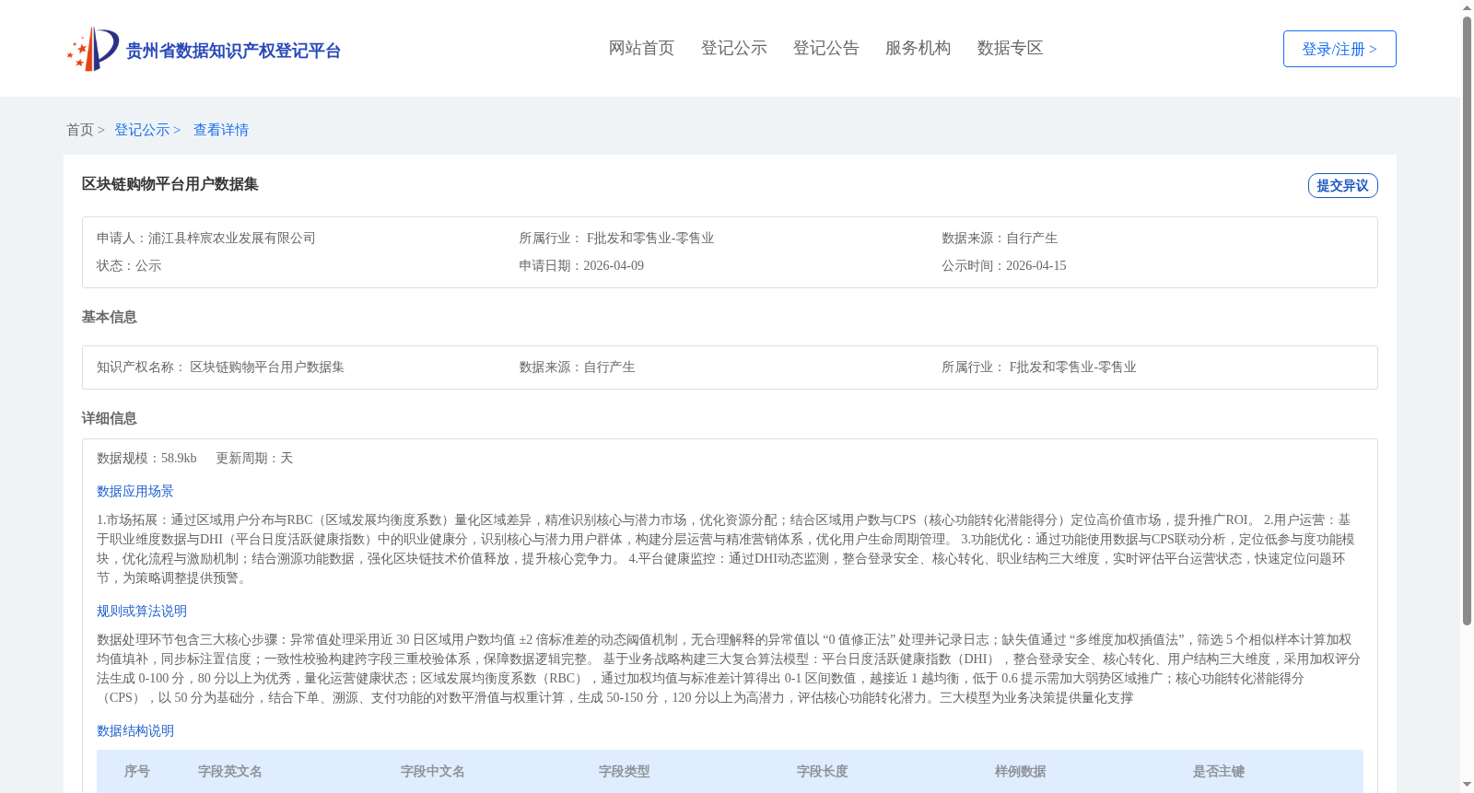The image size is (1474, 793).
Task: Select the title 区块链购物平台用户数据集
Action: 170,184
